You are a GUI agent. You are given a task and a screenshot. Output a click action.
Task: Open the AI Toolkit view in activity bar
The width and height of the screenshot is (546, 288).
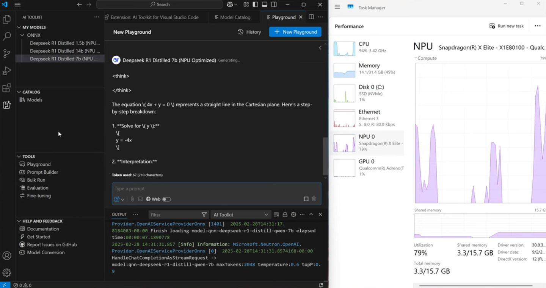click(x=7, y=105)
